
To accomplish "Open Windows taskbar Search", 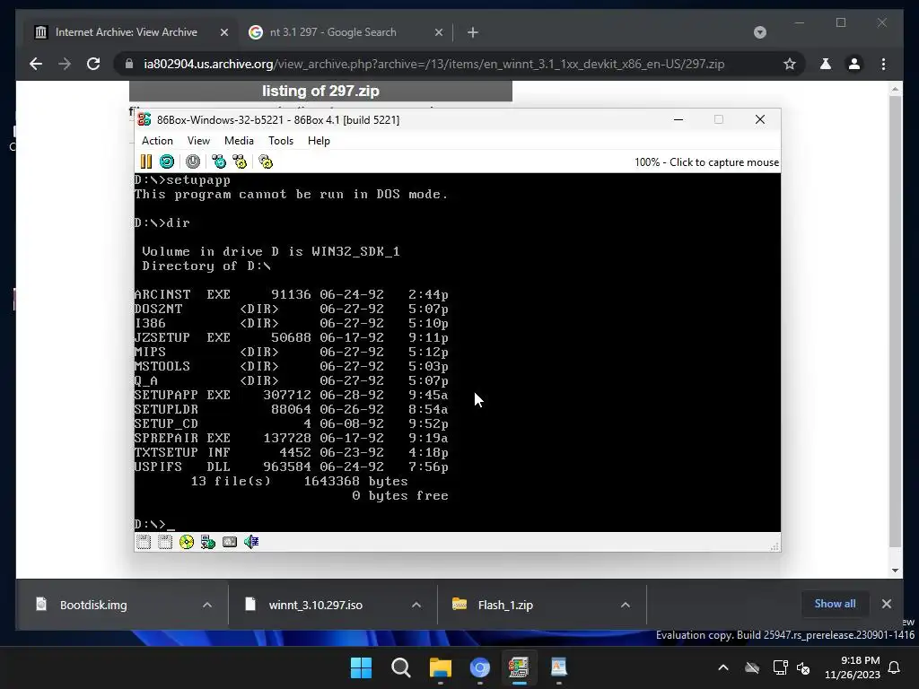I will coord(401,667).
